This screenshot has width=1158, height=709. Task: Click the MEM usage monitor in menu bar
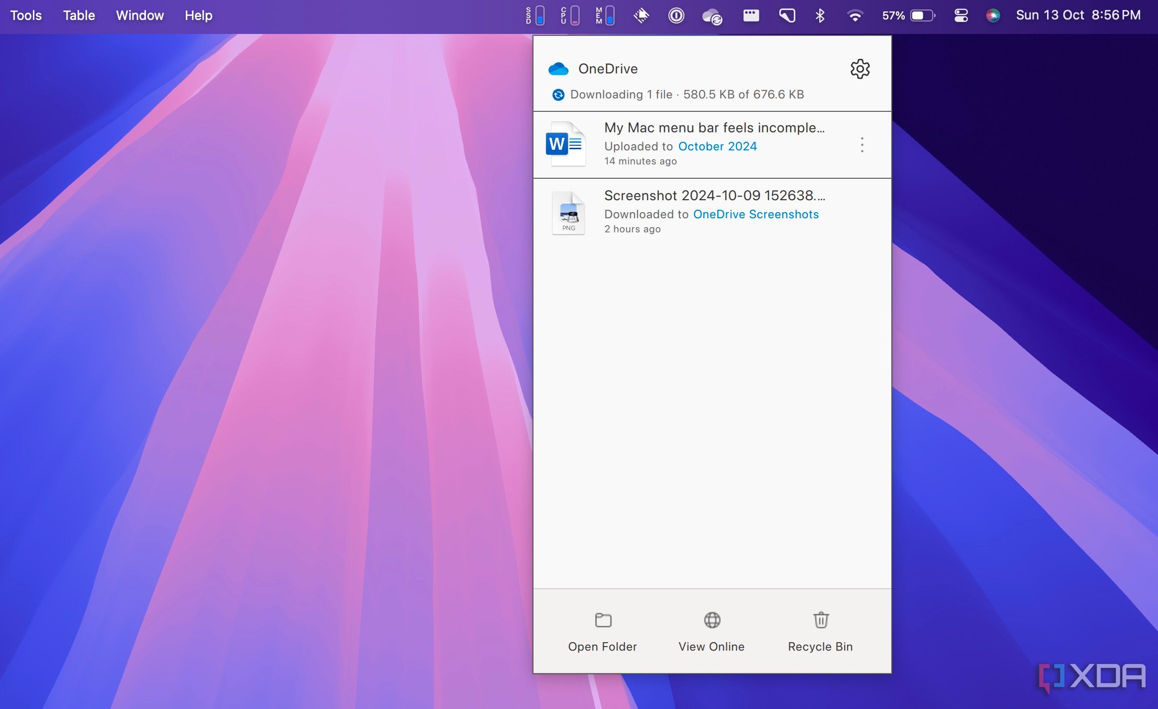click(605, 15)
